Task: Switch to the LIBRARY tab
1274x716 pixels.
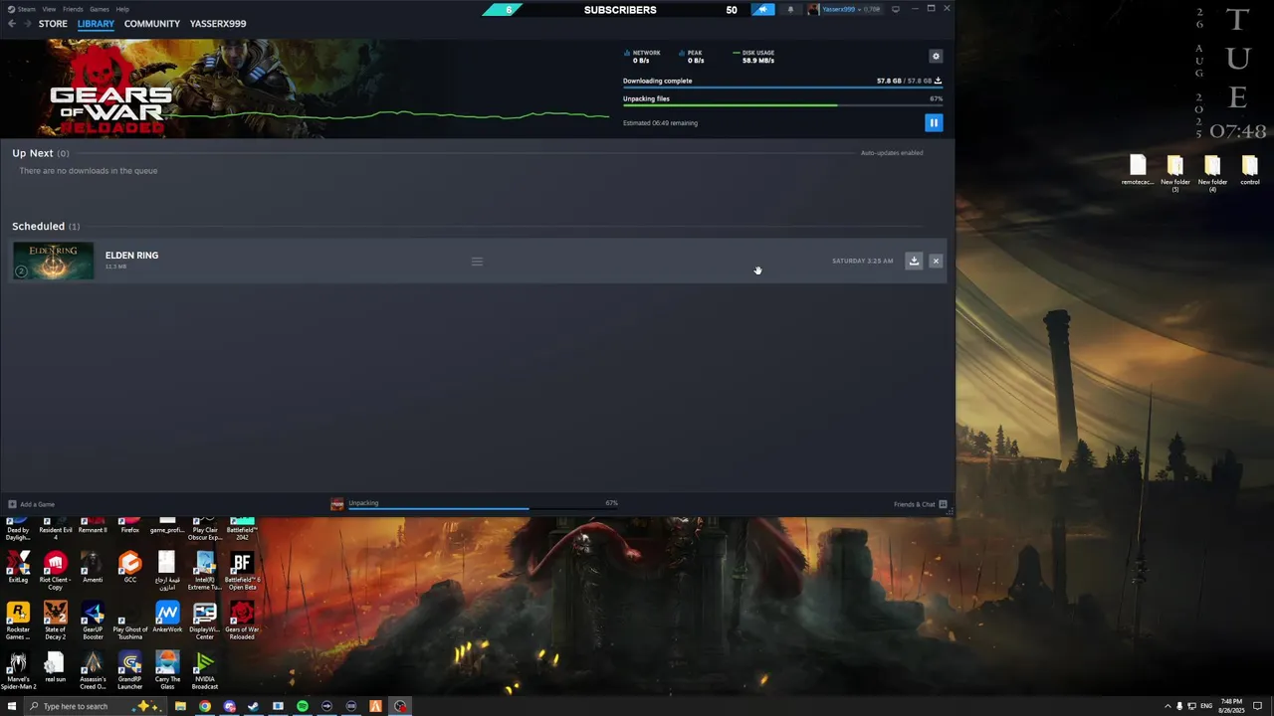Action: click(96, 24)
